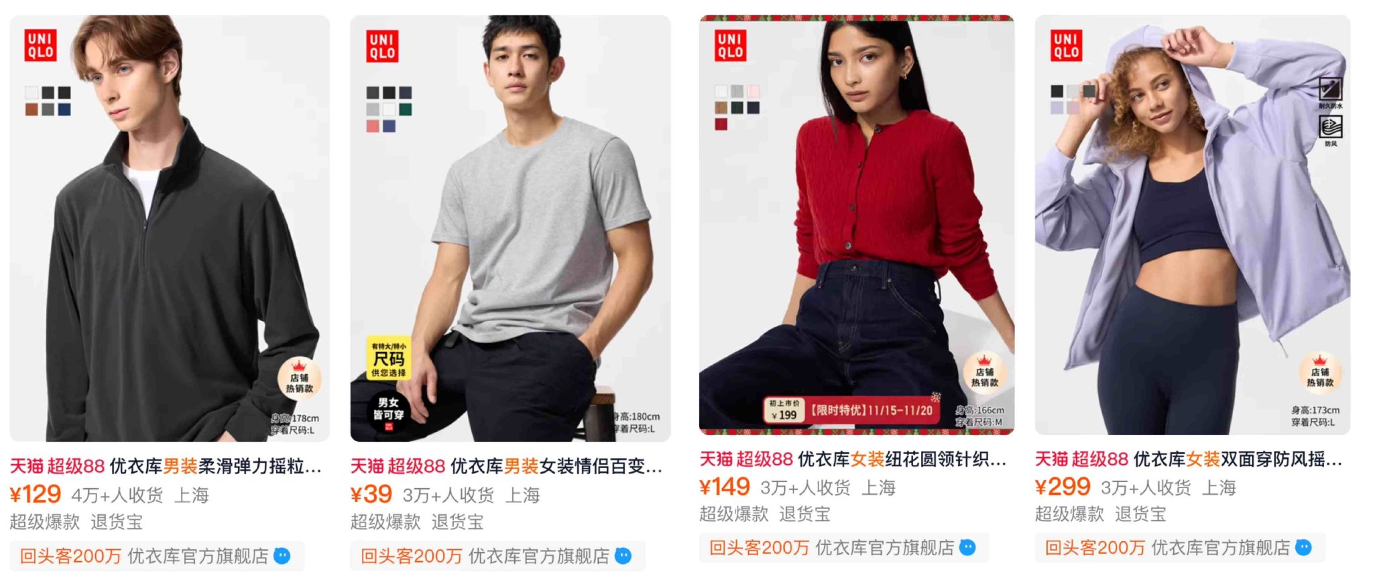Select the green color swatch on T-shirt image
This screenshot has height=574, width=1373.
click(406, 109)
